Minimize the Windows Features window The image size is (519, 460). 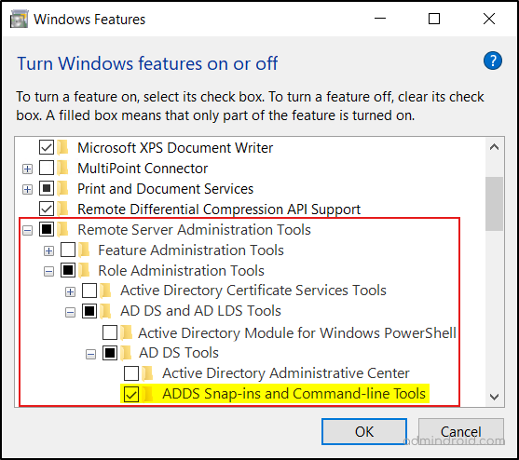click(380, 19)
